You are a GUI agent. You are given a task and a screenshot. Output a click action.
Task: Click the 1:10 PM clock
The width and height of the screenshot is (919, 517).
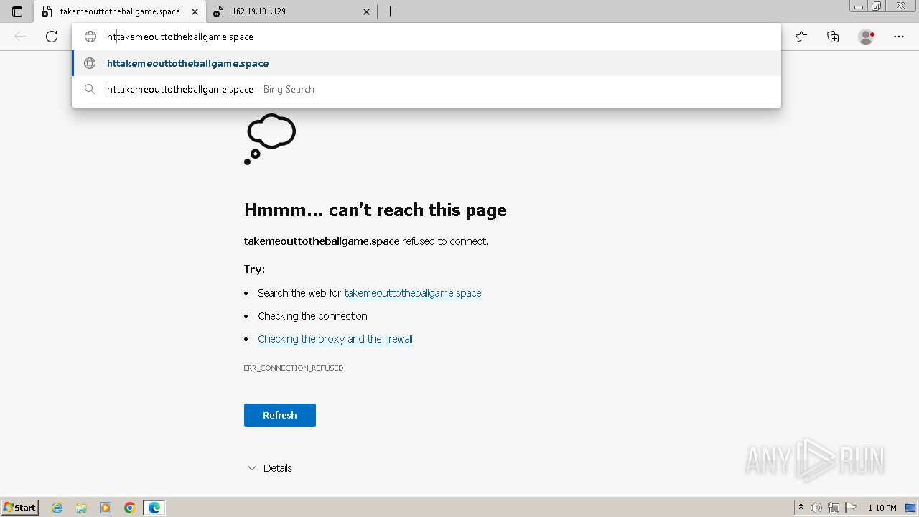click(882, 508)
